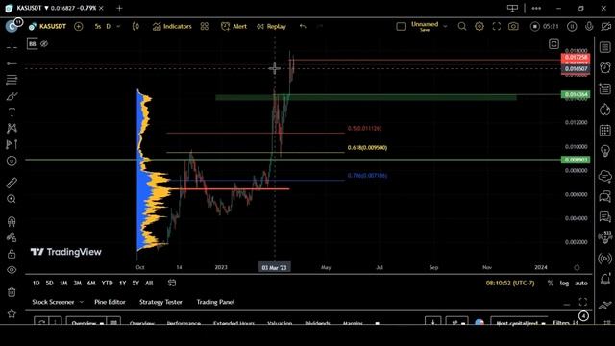Select the chart layout square icon
Image resolution: width=615 pixels, height=346 pixels.
pyautogui.click(x=401, y=26)
